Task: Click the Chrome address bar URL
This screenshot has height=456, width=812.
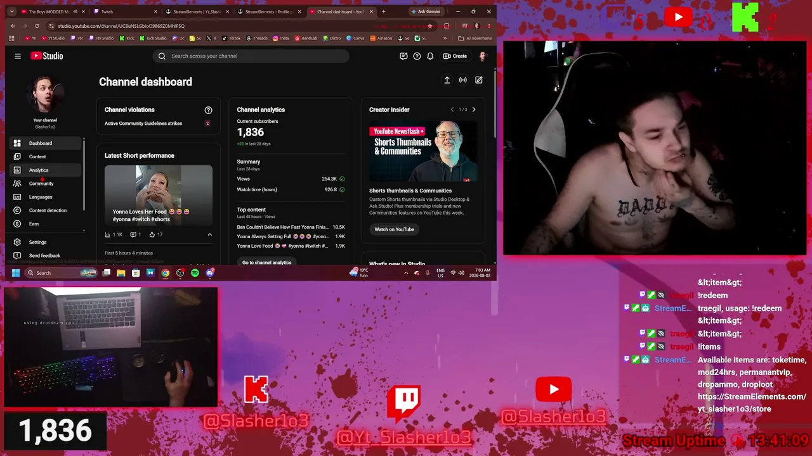Action: click(x=121, y=26)
